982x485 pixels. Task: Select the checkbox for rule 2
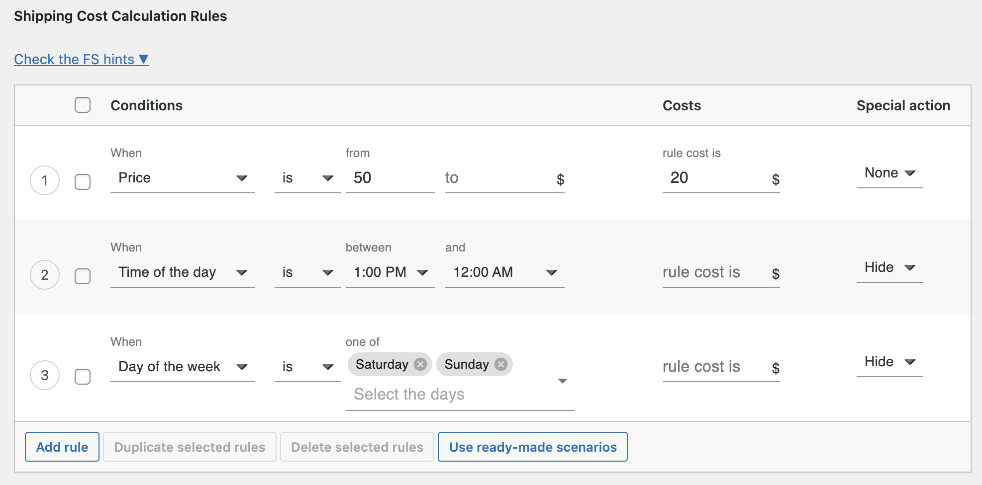click(x=83, y=276)
